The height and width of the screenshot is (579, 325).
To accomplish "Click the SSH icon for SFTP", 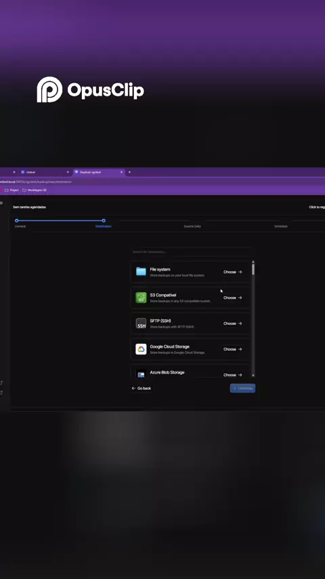I will pos(141,323).
